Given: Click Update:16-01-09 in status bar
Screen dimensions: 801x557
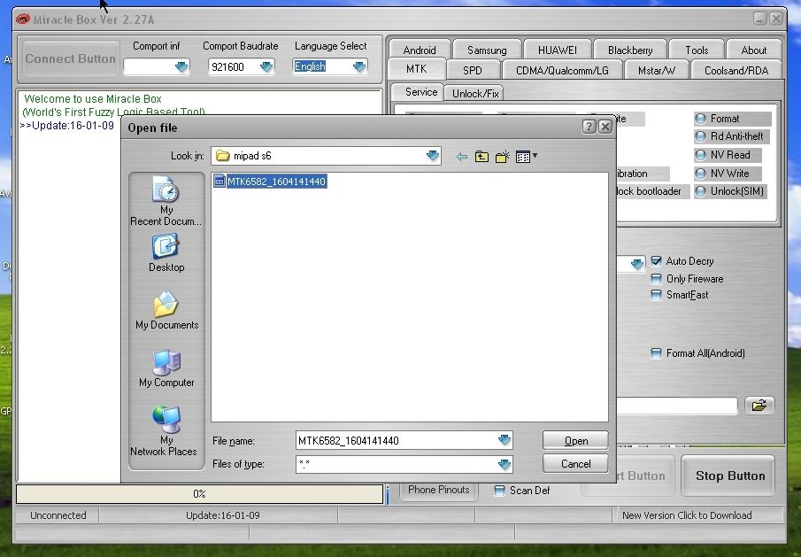Looking at the screenshot, I should point(223,515).
